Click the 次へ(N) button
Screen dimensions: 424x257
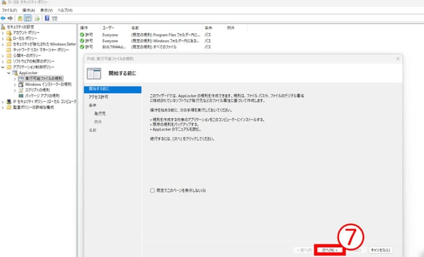[x=329, y=249]
